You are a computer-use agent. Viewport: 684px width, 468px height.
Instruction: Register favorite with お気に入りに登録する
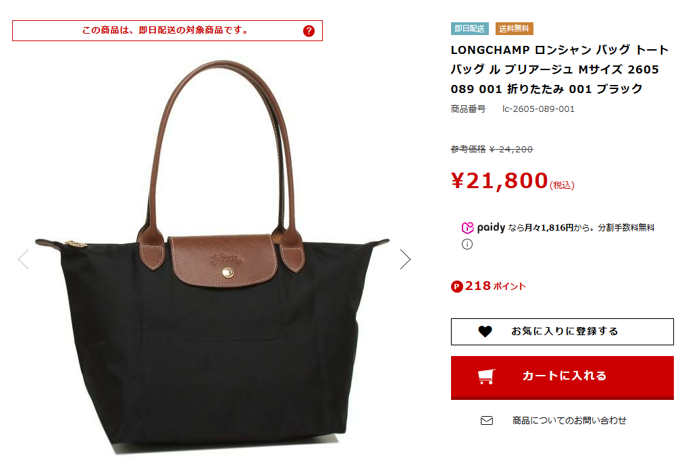[x=562, y=332]
